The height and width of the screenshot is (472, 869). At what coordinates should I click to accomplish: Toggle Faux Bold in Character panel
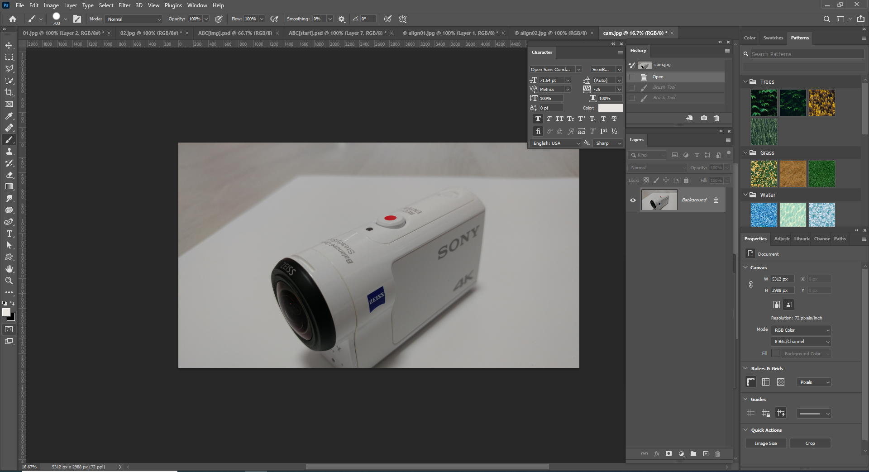pyautogui.click(x=538, y=119)
